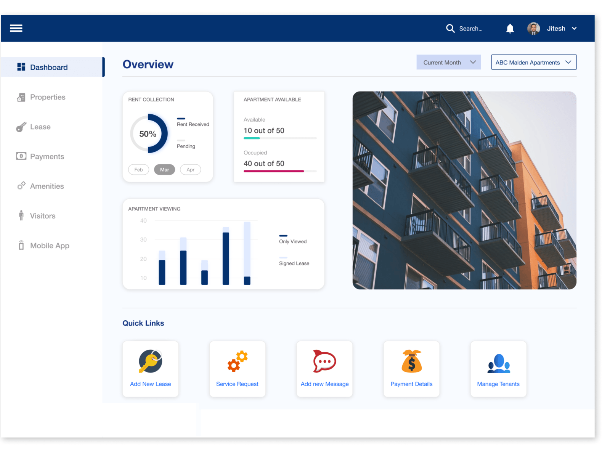Click the tallest dark bar in chart

(226, 259)
